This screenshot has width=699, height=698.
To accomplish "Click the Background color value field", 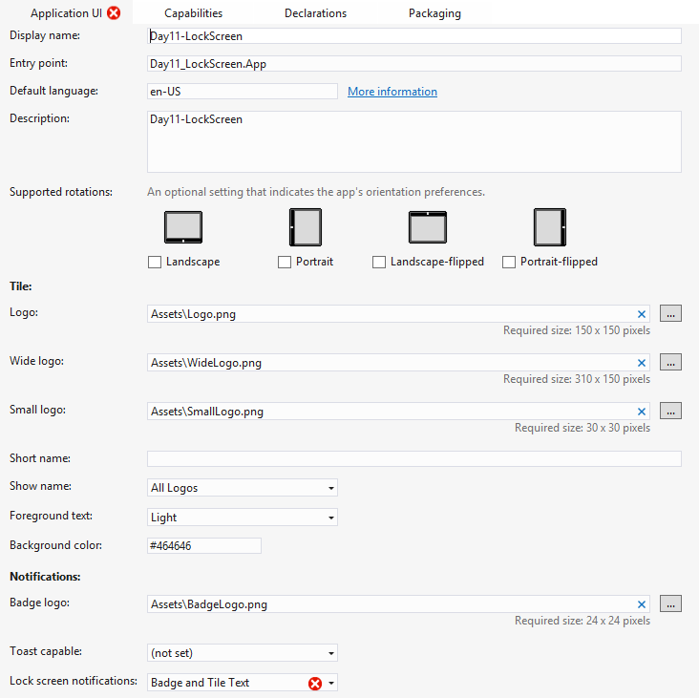I will click(x=203, y=546).
